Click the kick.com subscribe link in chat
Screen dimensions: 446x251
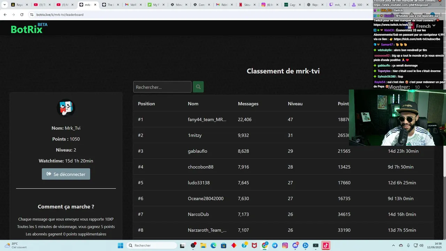click(x=417, y=39)
